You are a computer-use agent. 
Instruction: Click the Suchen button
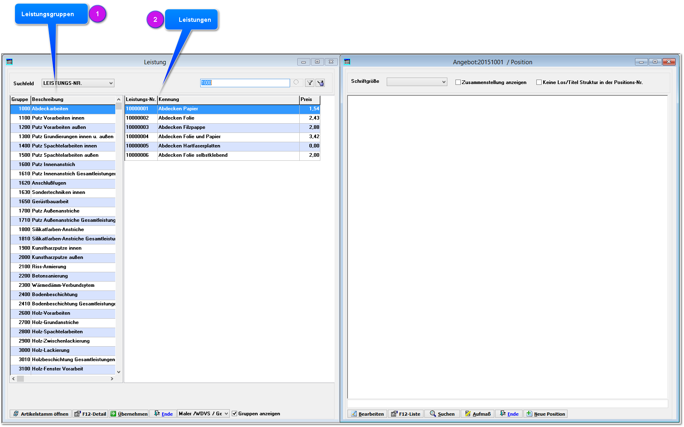click(442, 414)
